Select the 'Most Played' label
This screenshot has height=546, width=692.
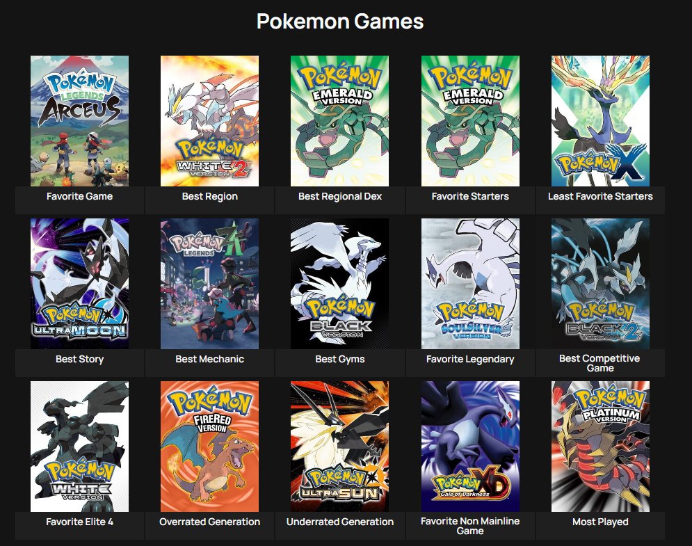(601, 522)
